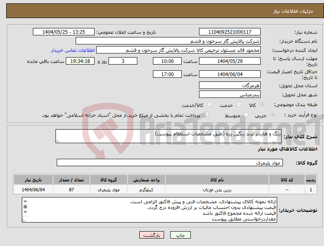Image resolution: width=324 pixels, height=246 pixels.
Task: Click the buyer notes scrollbar thumb
Action: click(25, 207)
